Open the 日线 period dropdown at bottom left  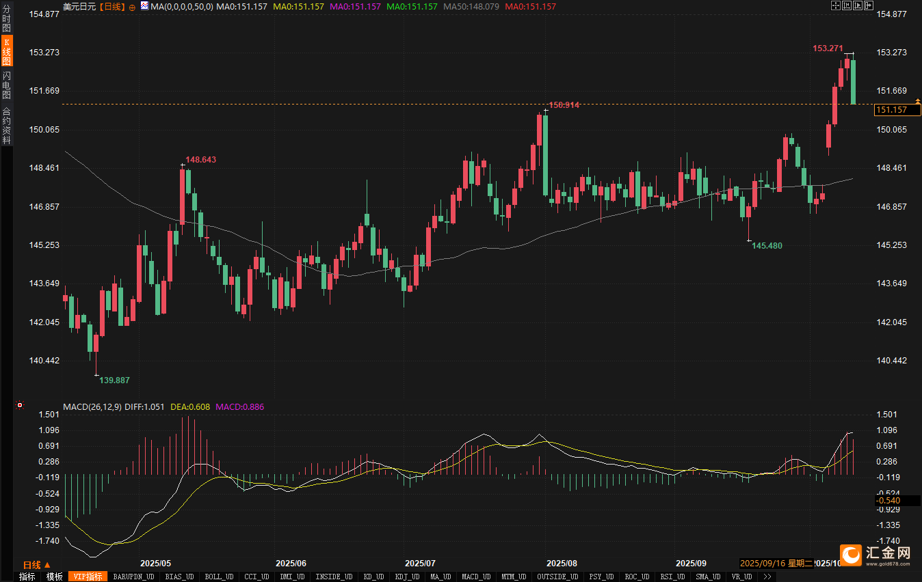36,565
